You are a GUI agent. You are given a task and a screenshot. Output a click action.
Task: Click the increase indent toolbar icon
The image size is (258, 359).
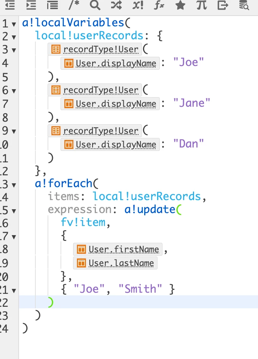(31, 5)
